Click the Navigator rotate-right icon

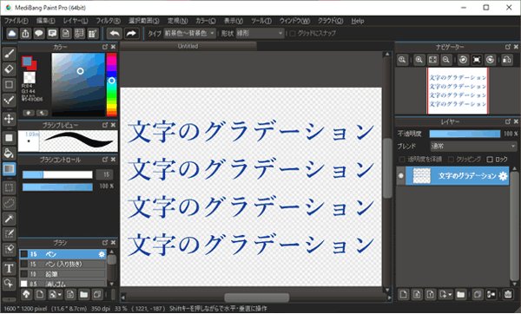point(490,60)
